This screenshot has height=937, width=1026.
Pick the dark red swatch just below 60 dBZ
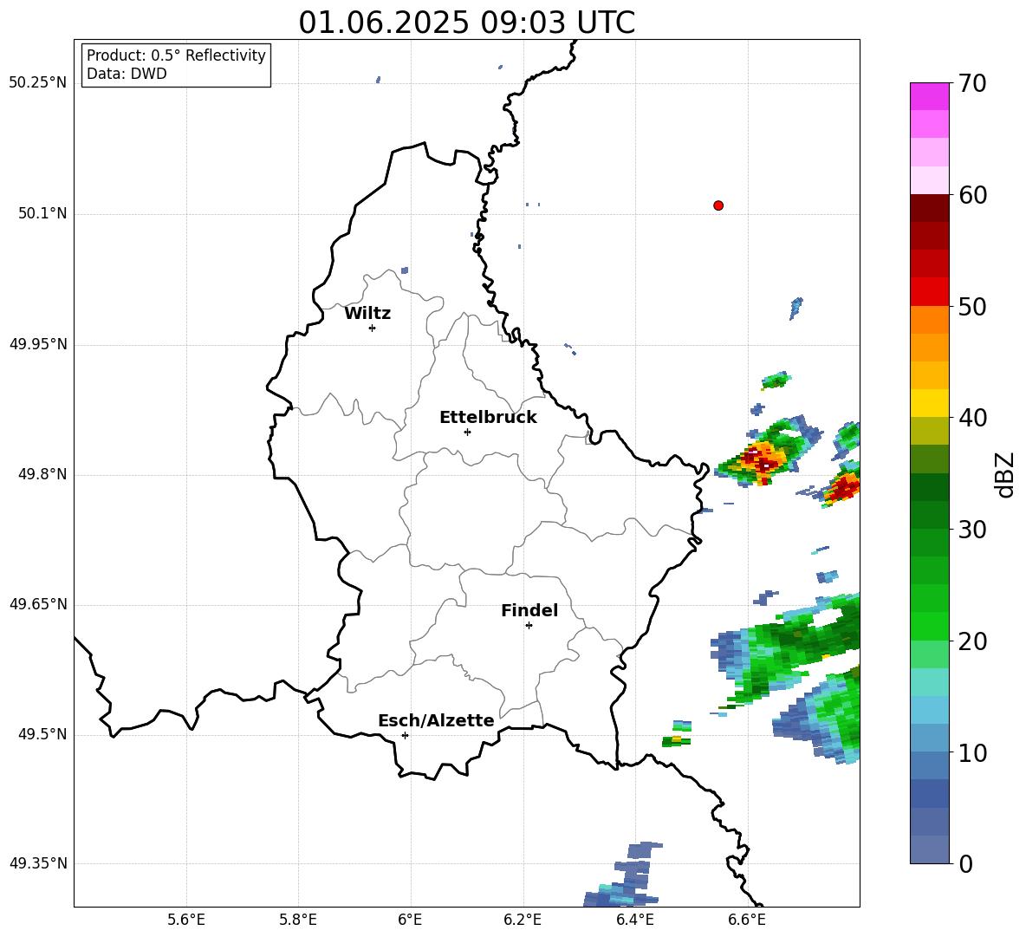(x=929, y=208)
